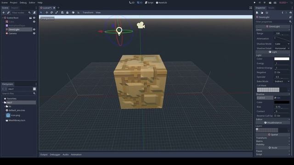The height and width of the screenshot is (165, 294).
Task: Open the viewport Transform menu
Action: (88, 12)
